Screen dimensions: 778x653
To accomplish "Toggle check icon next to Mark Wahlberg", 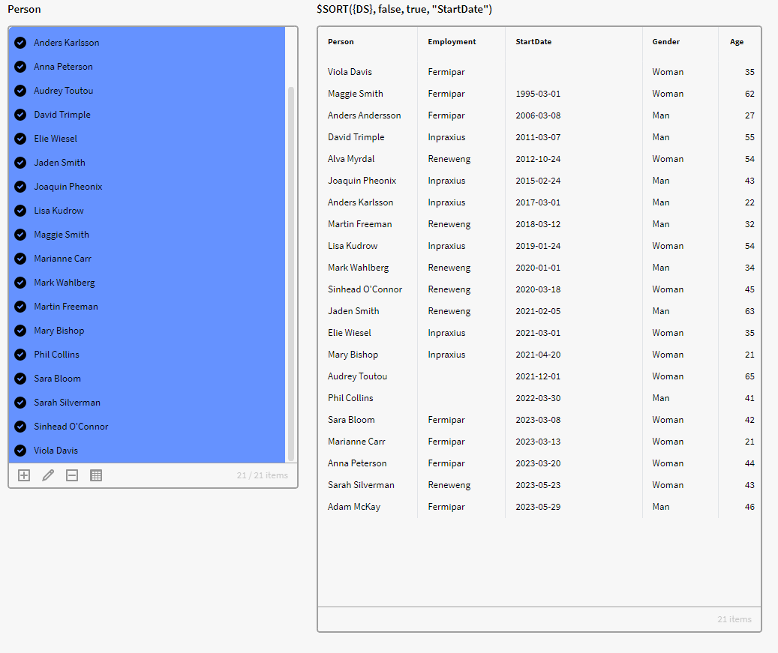I will coord(20,283).
